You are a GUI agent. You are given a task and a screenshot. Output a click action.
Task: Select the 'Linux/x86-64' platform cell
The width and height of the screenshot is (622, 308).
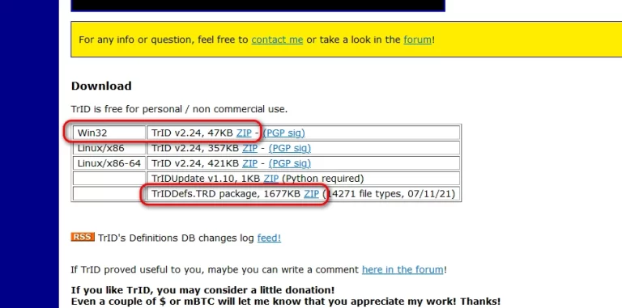pos(109,163)
